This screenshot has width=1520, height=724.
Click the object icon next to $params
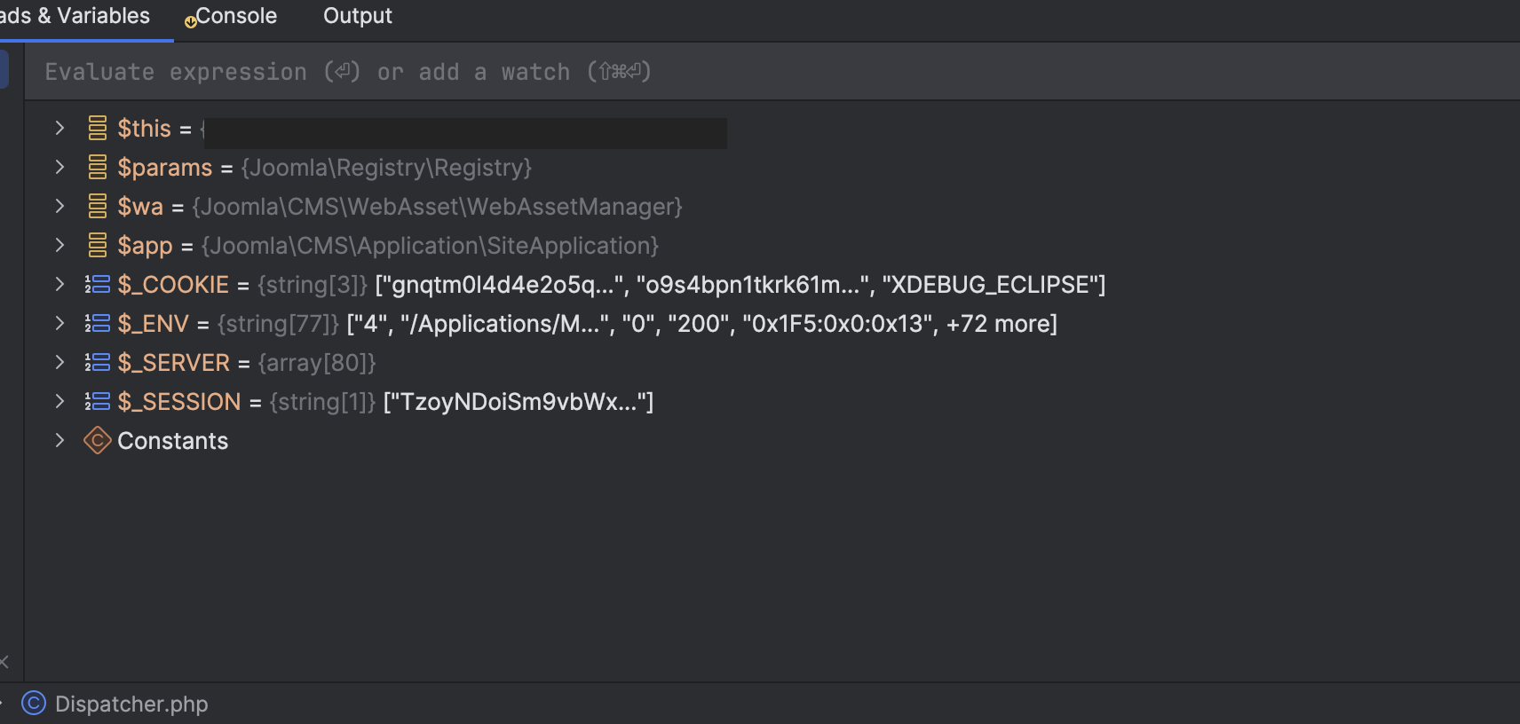(x=98, y=167)
